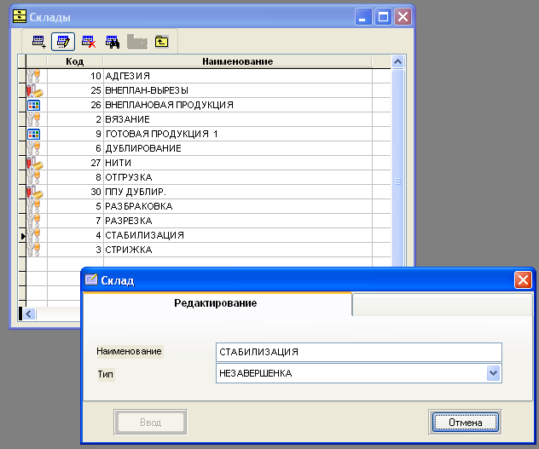Select the СТРИЖКА row name
This screenshot has height=449, width=539.
[x=129, y=250]
